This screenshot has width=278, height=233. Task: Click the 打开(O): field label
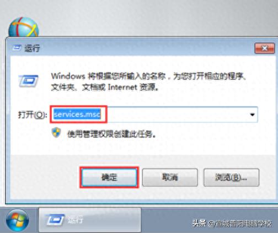click(33, 115)
